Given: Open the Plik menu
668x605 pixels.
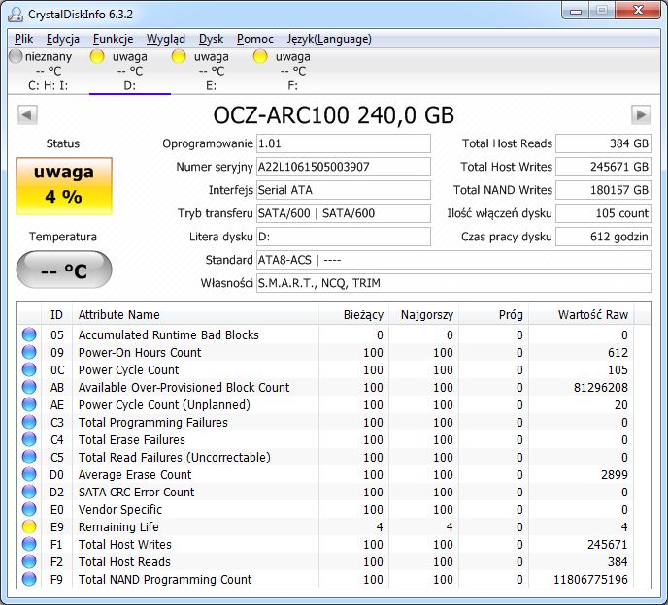Looking at the screenshot, I should (24, 39).
